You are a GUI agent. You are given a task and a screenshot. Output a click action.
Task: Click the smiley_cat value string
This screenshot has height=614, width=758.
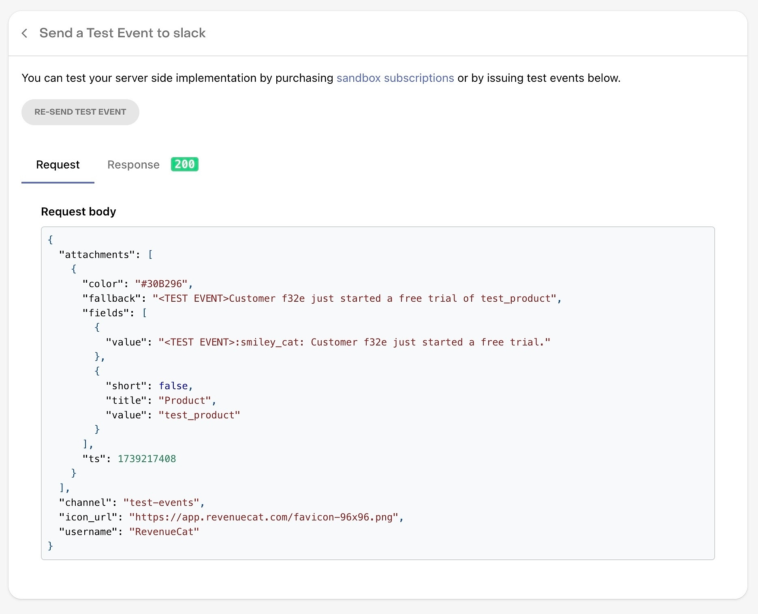(354, 342)
